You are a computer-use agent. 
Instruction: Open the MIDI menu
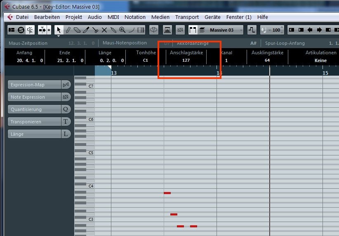click(113, 17)
